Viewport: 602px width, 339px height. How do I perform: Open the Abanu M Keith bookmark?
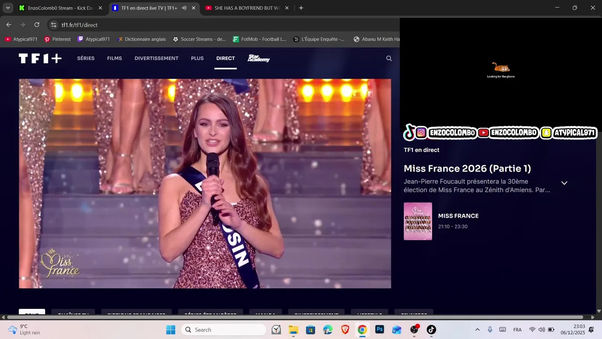click(376, 39)
